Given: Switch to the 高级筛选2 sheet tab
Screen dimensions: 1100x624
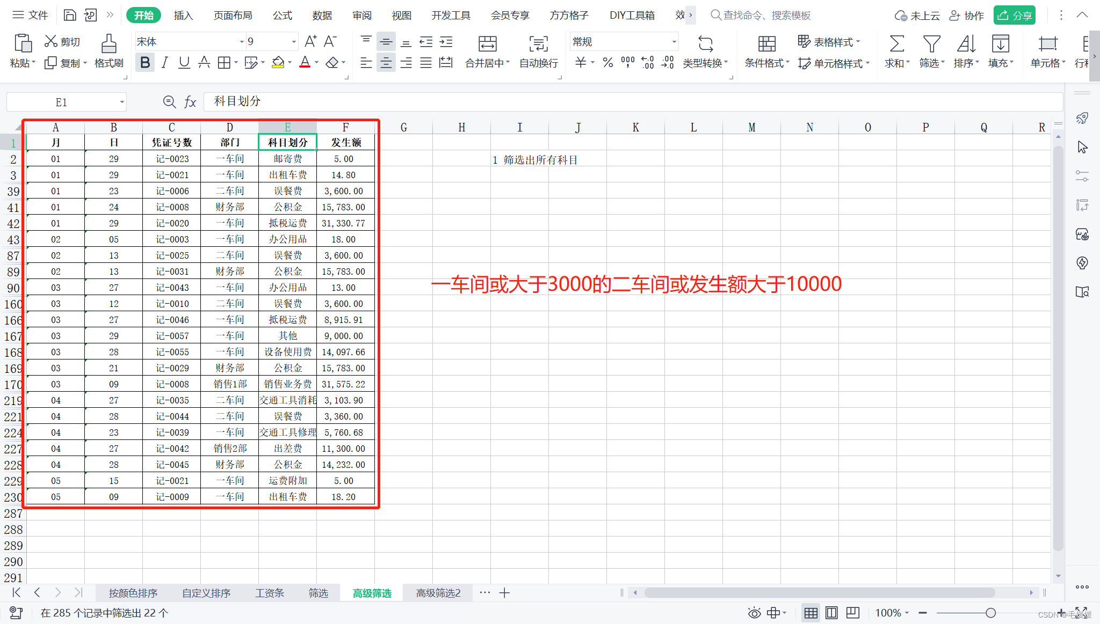Looking at the screenshot, I should point(438,593).
